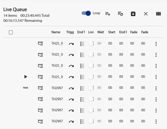167x129 pixels.
Task: Click the play arrow on fourth TH25_0 row
Action: [26, 77]
